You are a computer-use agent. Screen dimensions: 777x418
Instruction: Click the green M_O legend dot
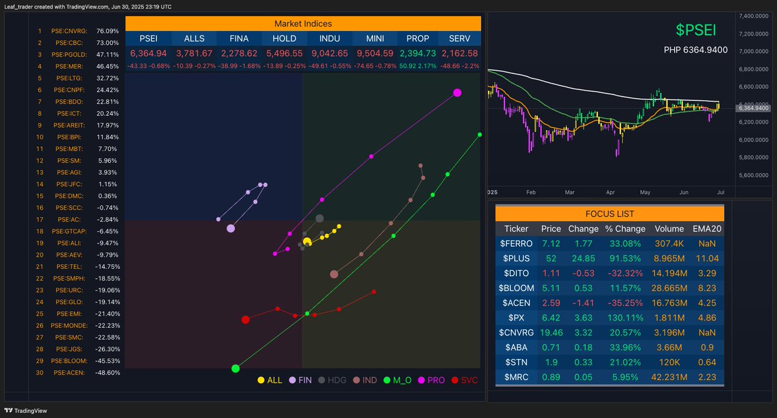click(x=387, y=380)
